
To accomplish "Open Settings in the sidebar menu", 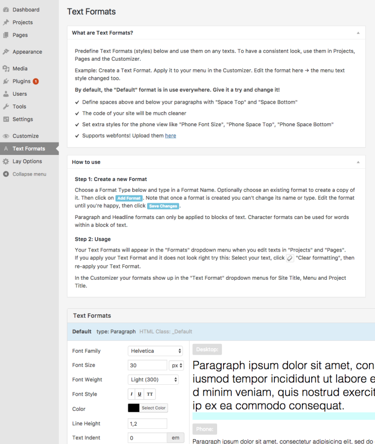I will click(23, 119).
